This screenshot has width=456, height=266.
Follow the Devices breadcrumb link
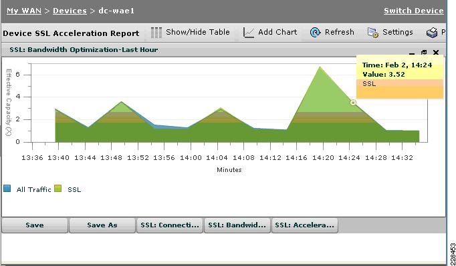pos(70,11)
